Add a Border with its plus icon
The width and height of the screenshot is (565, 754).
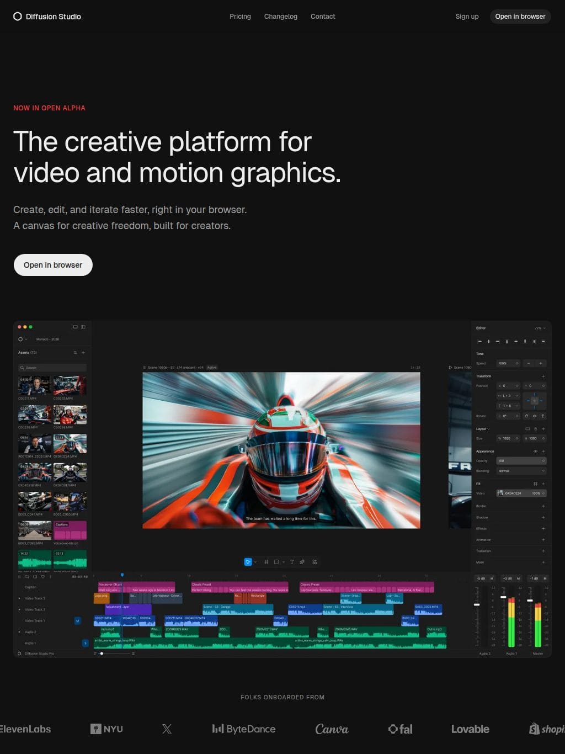click(543, 506)
